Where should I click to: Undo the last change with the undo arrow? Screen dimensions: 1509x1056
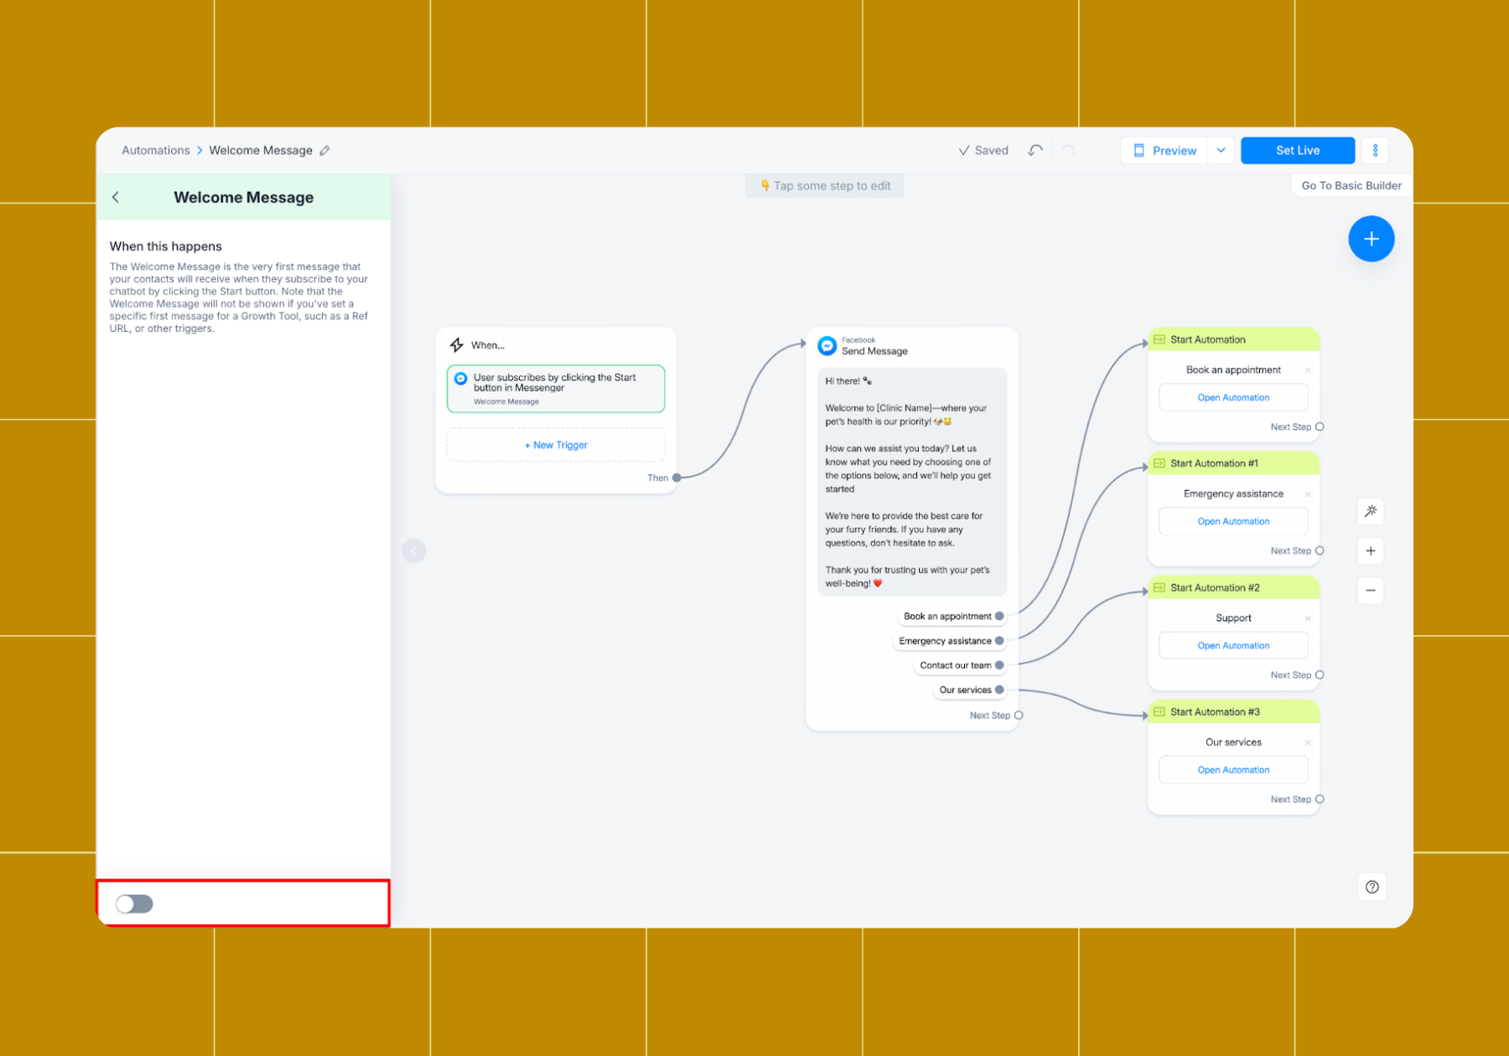[1035, 151]
